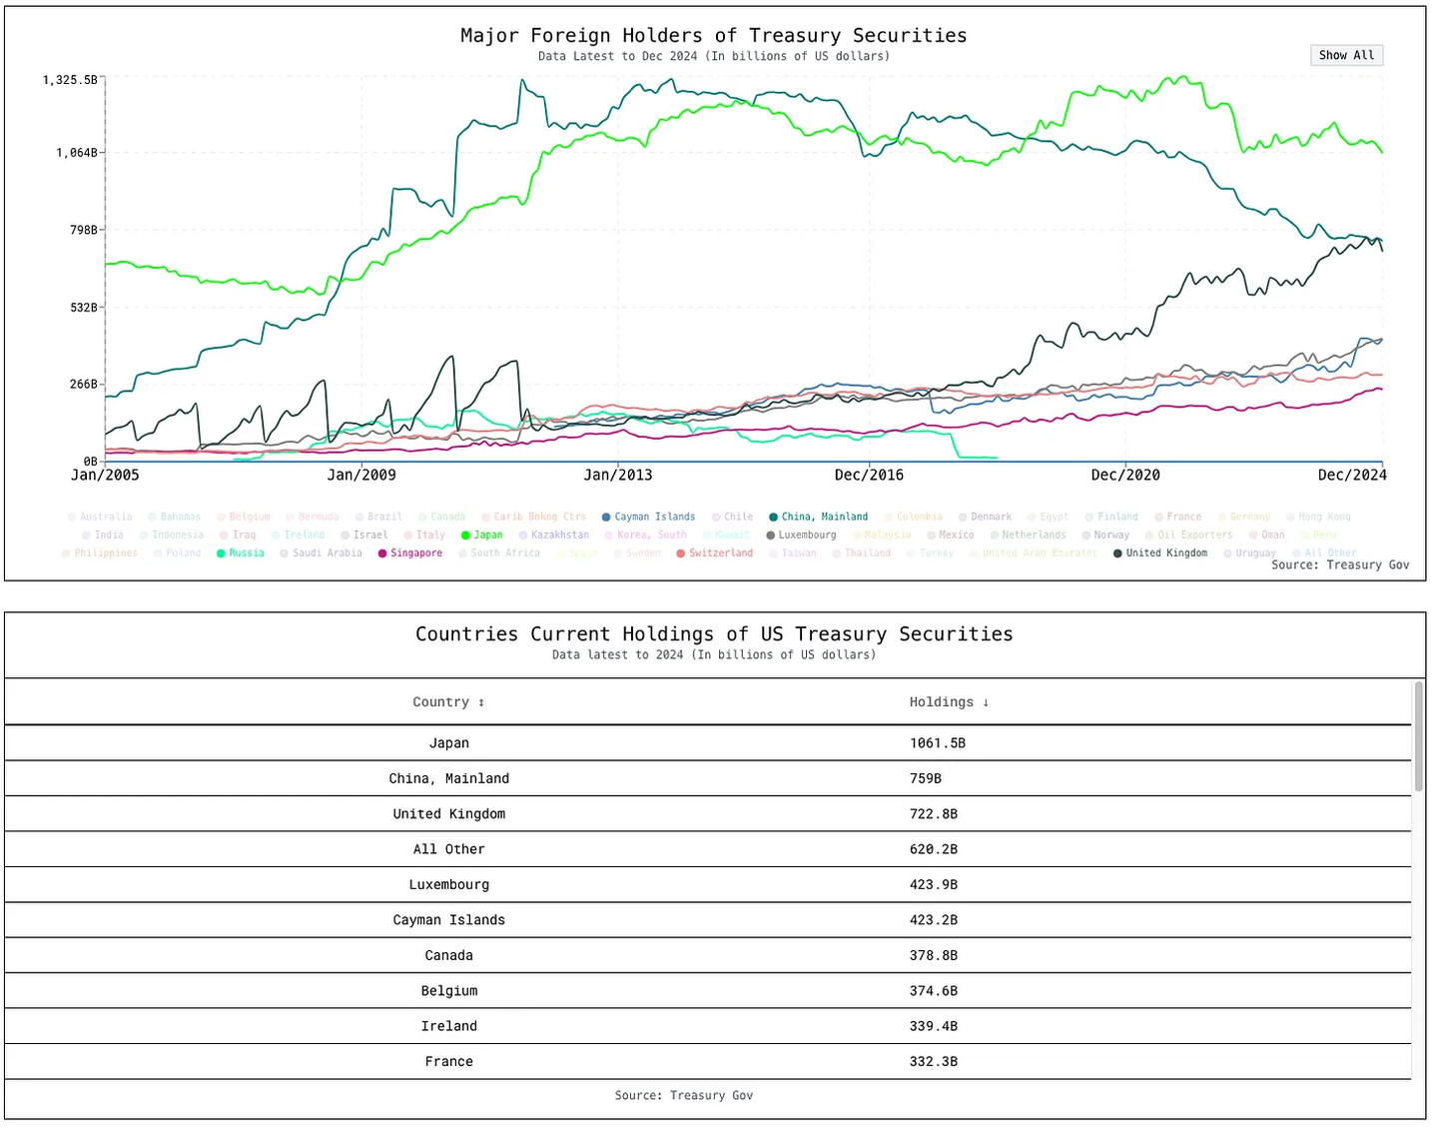This screenshot has width=1438, height=1128.
Task: Click the holdings table scrollbar thumb
Action: point(1418,737)
